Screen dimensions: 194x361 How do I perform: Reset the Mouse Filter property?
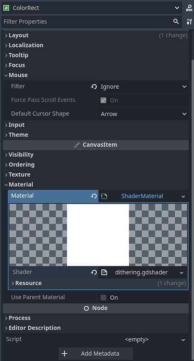click(x=94, y=86)
